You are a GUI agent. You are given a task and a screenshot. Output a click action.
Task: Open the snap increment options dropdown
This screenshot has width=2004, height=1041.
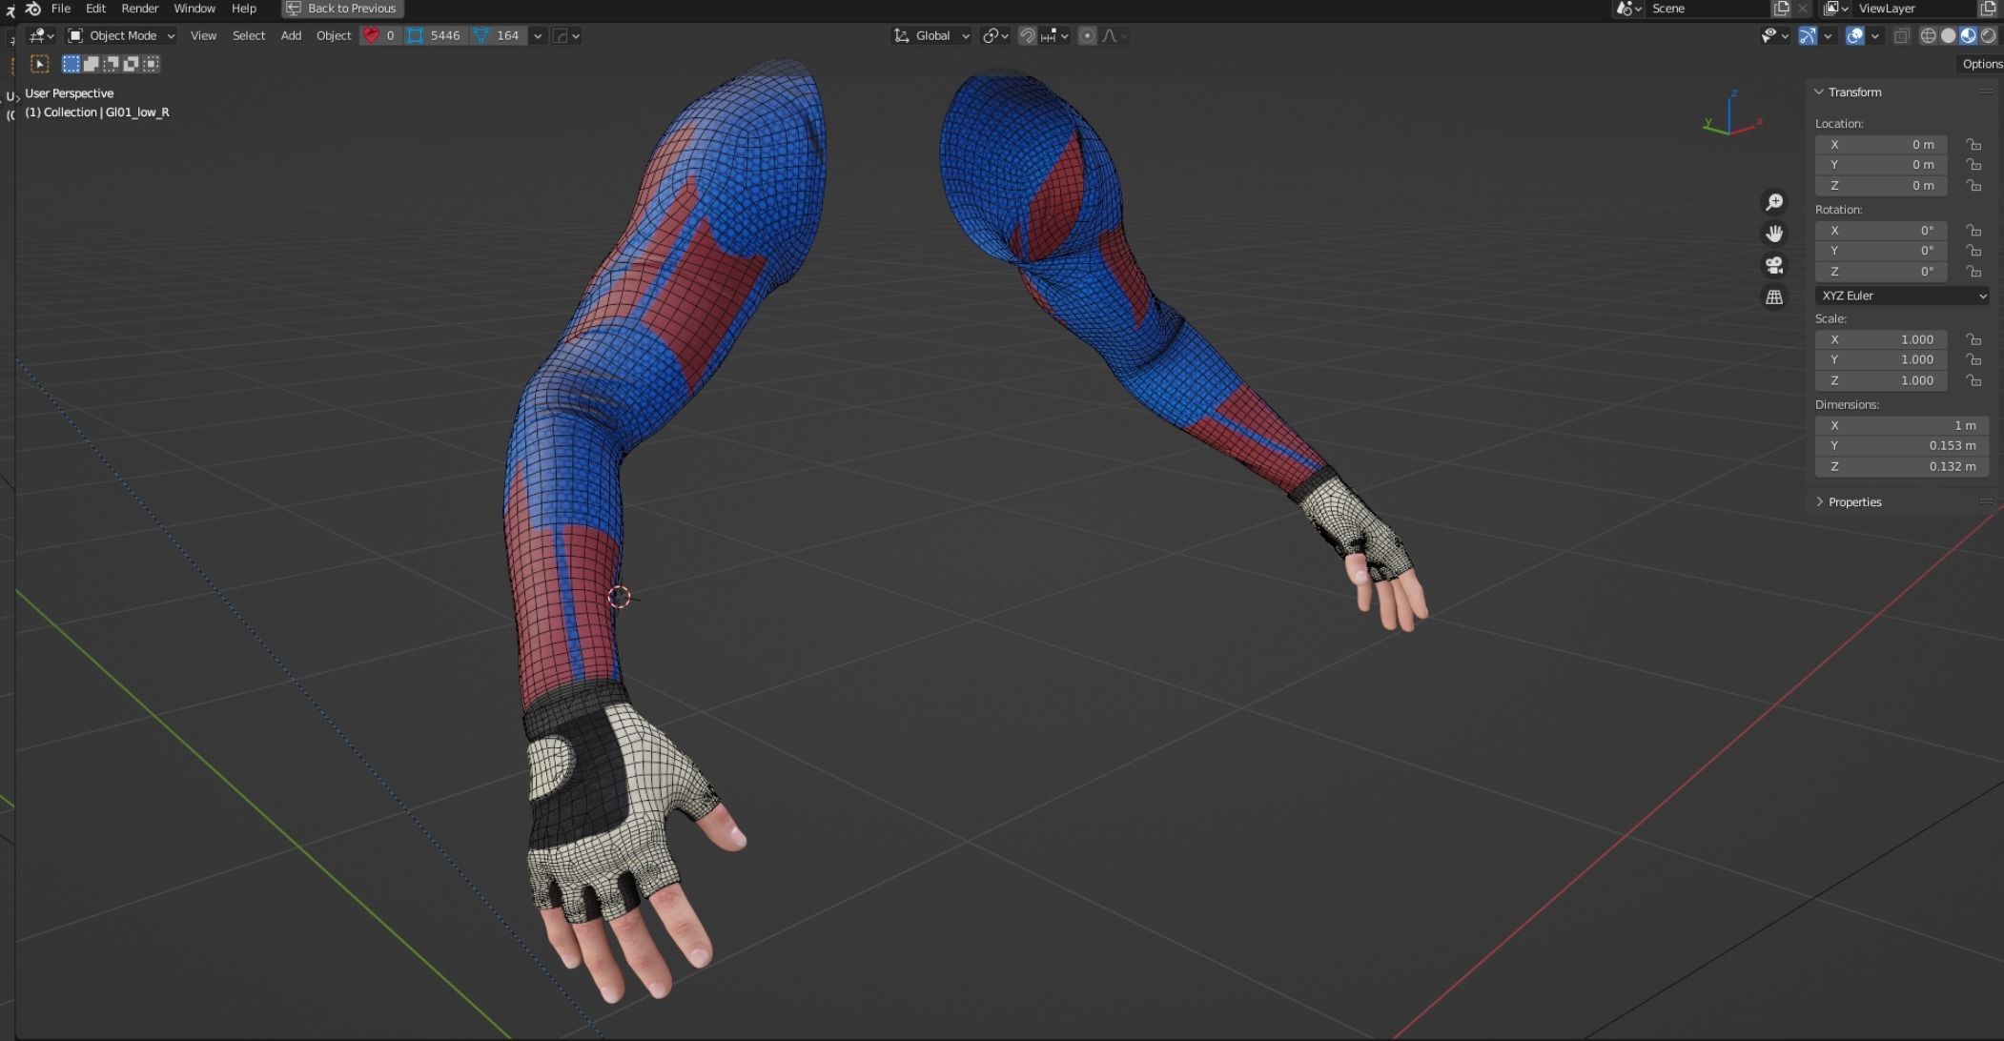point(1054,36)
